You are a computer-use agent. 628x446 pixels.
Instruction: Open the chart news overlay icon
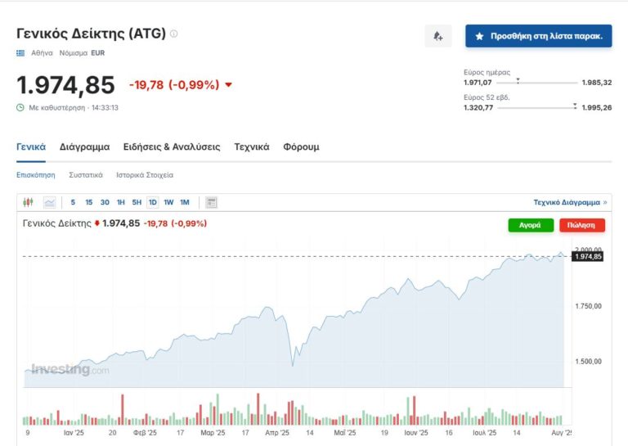211,202
